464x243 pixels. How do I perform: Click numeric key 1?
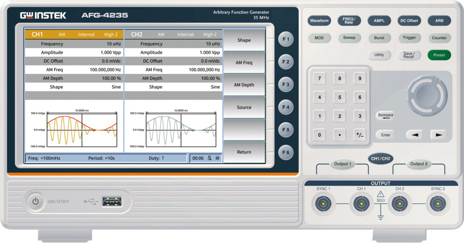click(319, 116)
